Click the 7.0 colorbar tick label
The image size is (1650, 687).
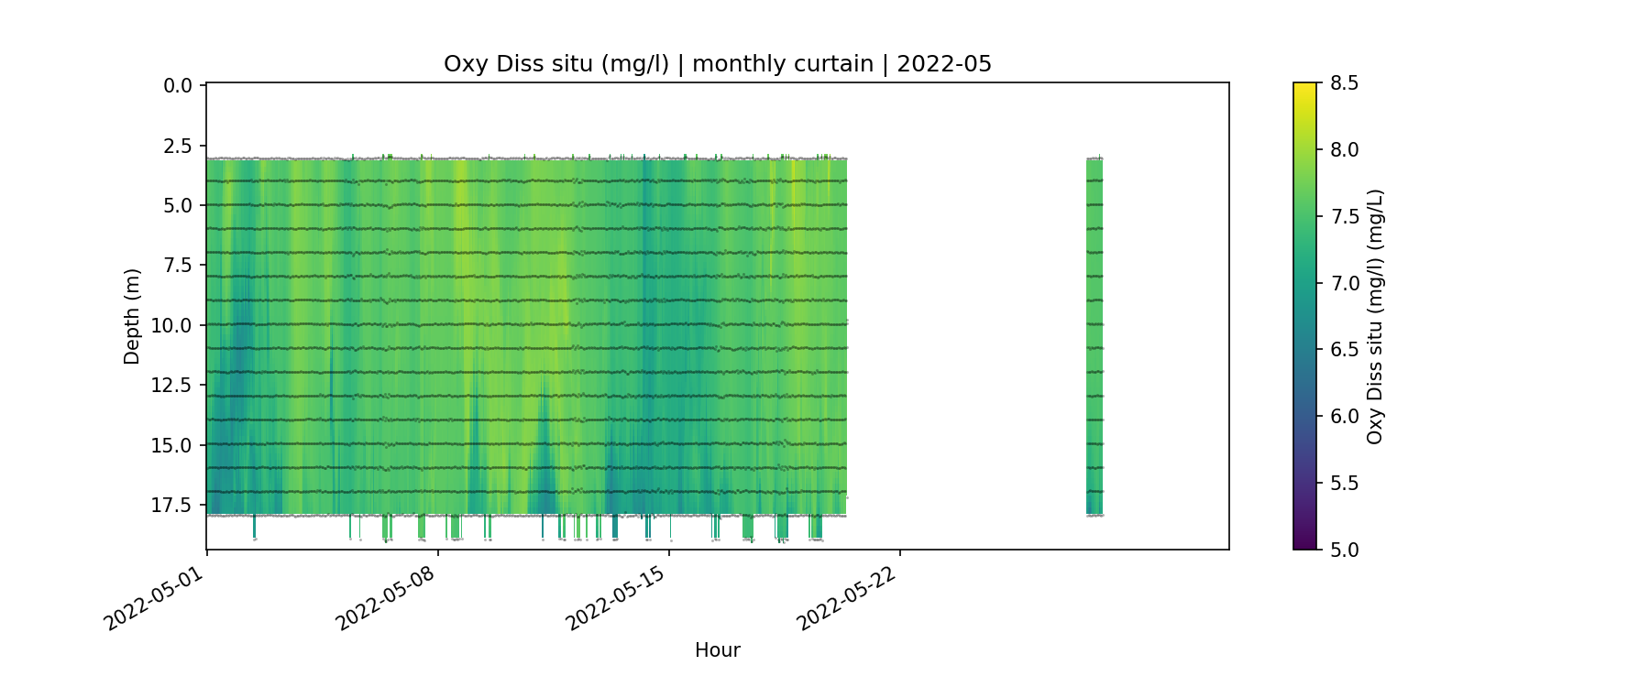1344,283
